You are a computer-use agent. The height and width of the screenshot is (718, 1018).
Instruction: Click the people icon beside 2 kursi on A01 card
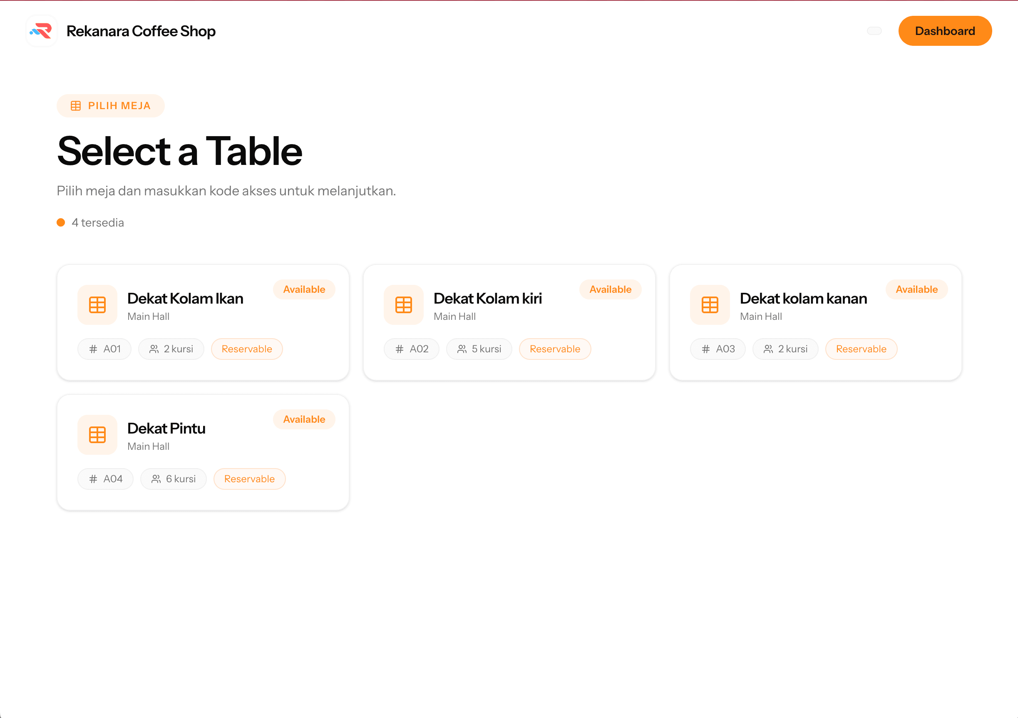(154, 349)
